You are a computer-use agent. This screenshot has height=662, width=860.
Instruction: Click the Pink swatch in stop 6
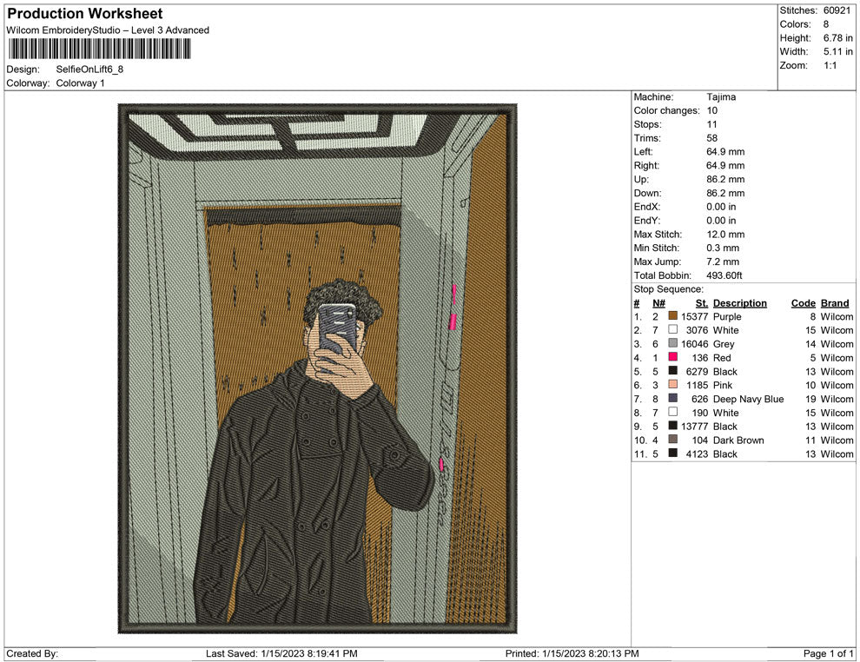pos(673,385)
